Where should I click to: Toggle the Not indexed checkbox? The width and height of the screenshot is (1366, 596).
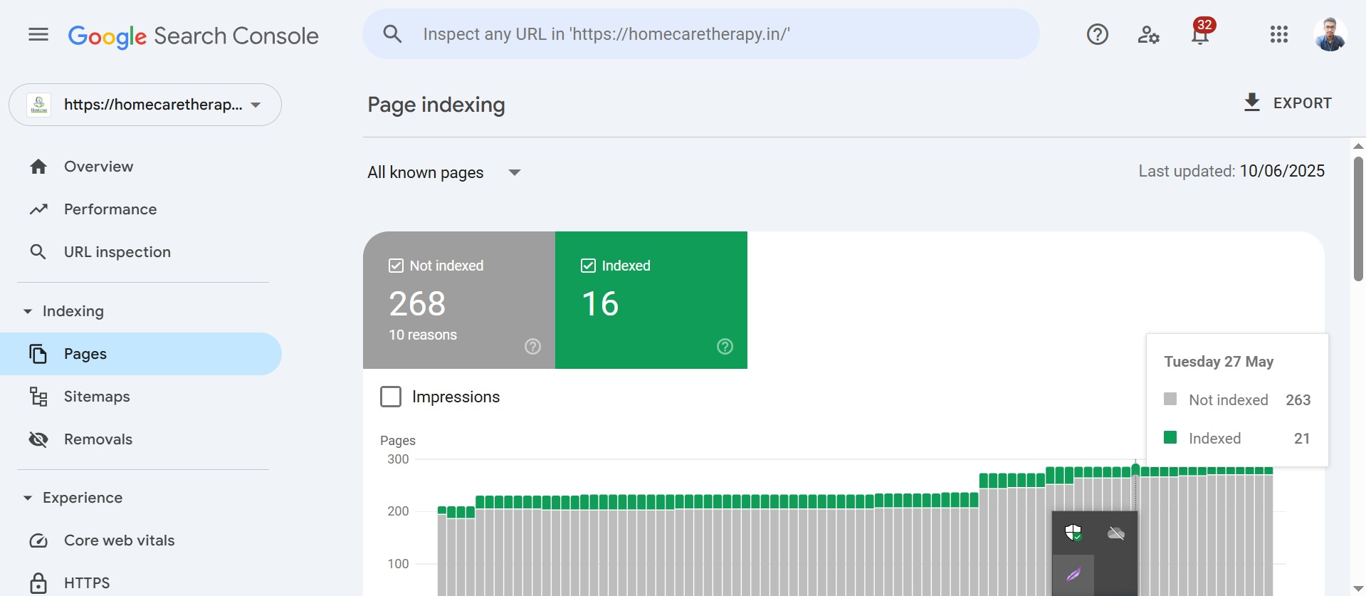click(396, 266)
